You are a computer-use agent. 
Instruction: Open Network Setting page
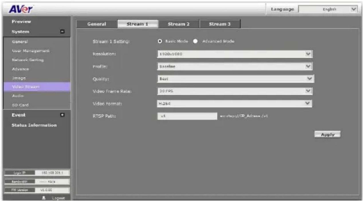click(x=28, y=60)
